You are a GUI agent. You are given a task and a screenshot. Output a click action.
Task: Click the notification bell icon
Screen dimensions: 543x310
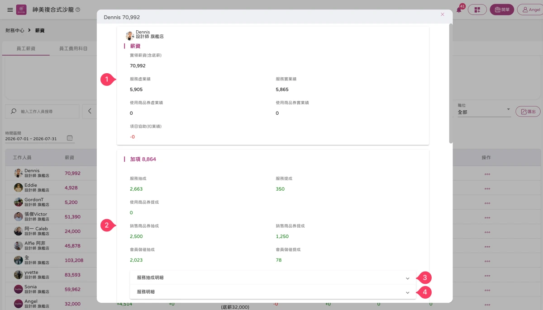(459, 9)
